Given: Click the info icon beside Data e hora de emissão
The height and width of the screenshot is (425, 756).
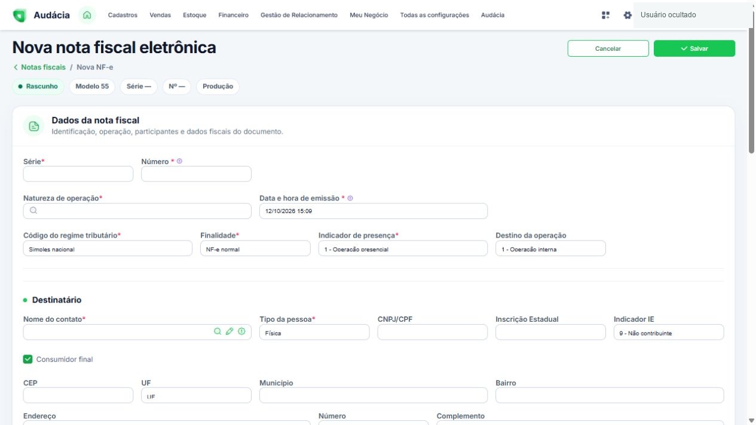Looking at the screenshot, I should coord(350,198).
